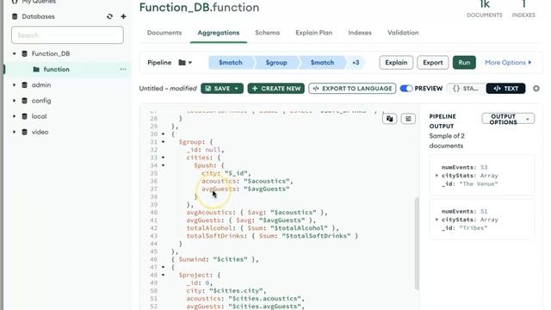Select the Aggregations tab

tap(218, 33)
